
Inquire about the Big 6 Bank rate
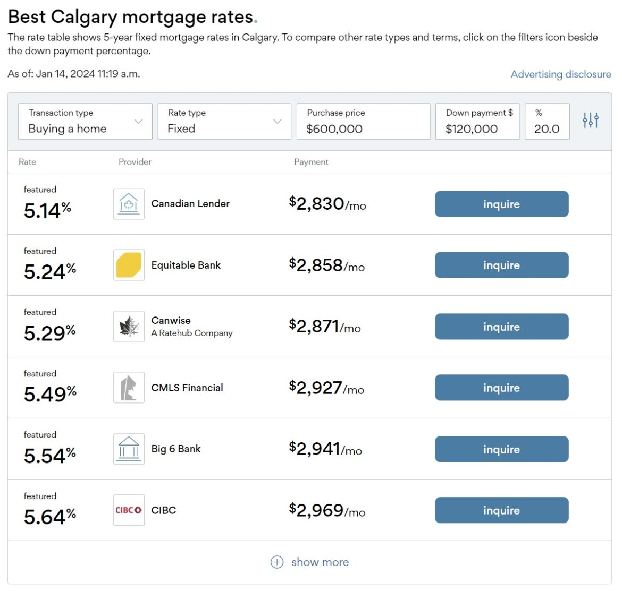point(501,449)
